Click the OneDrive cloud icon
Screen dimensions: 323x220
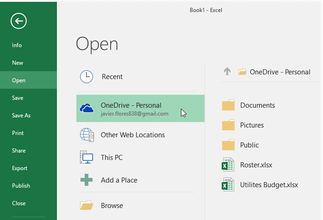pyautogui.click(x=87, y=108)
